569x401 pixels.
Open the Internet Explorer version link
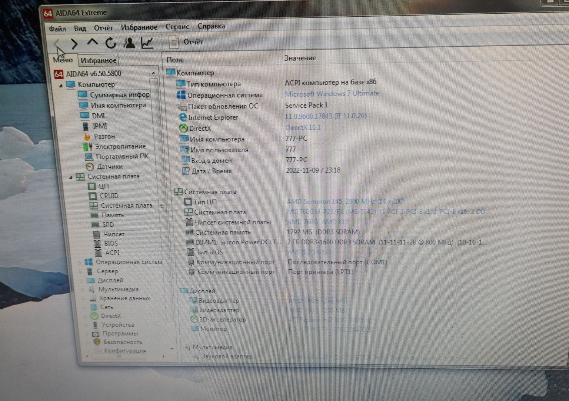pyautogui.click(x=326, y=116)
